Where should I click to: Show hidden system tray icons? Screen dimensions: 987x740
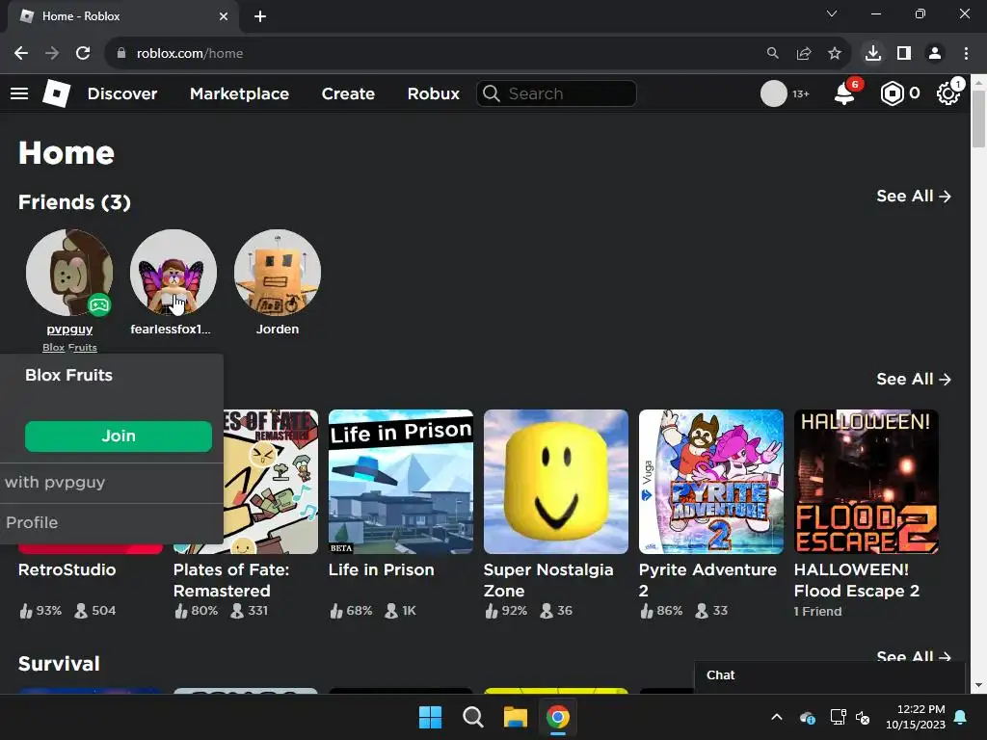point(777,717)
